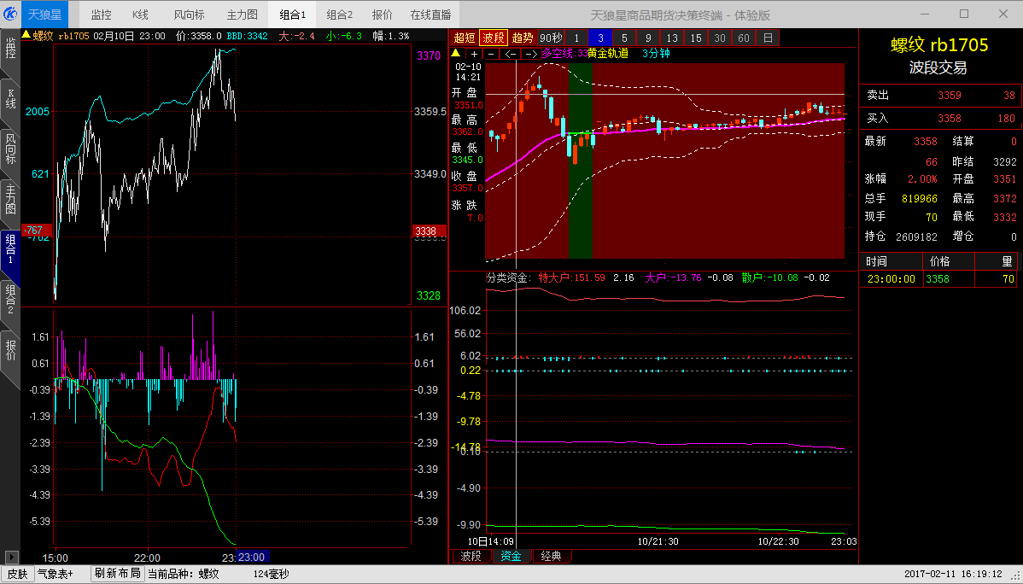Image resolution: width=1023 pixels, height=584 pixels.
Task: Select the 90秒 time period
Action: pos(551,38)
